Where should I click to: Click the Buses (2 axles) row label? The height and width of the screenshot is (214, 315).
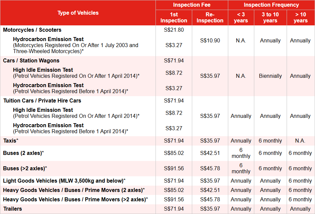(x=23, y=153)
